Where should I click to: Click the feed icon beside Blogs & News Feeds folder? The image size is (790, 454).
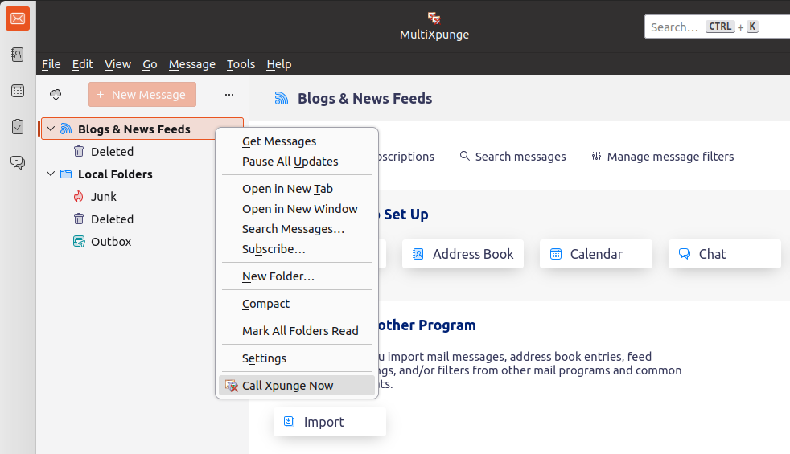pos(66,129)
